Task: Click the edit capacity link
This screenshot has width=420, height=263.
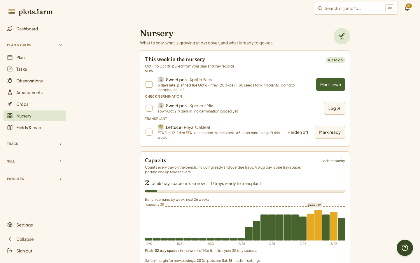Action: click(x=334, y=161)
